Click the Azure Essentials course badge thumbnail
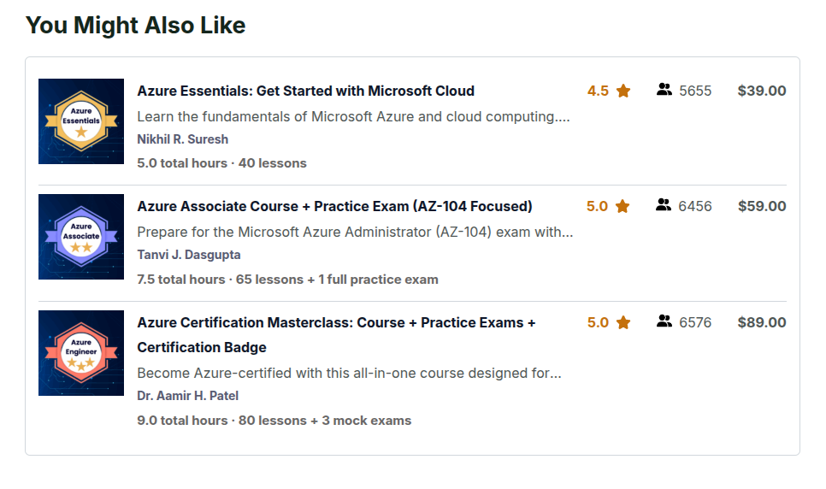 pos(81,121)
